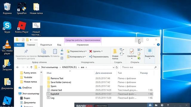Image resolution: width=191 pixels, height=107 pixels.
Task: Sort by Имя column header
Action: pos(49,73)
